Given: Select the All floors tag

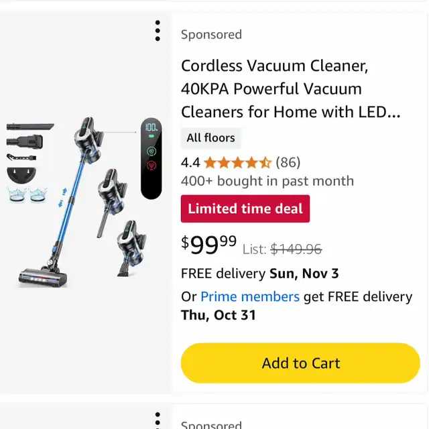Looking at the screenshot, I should (x=210, y=138).
